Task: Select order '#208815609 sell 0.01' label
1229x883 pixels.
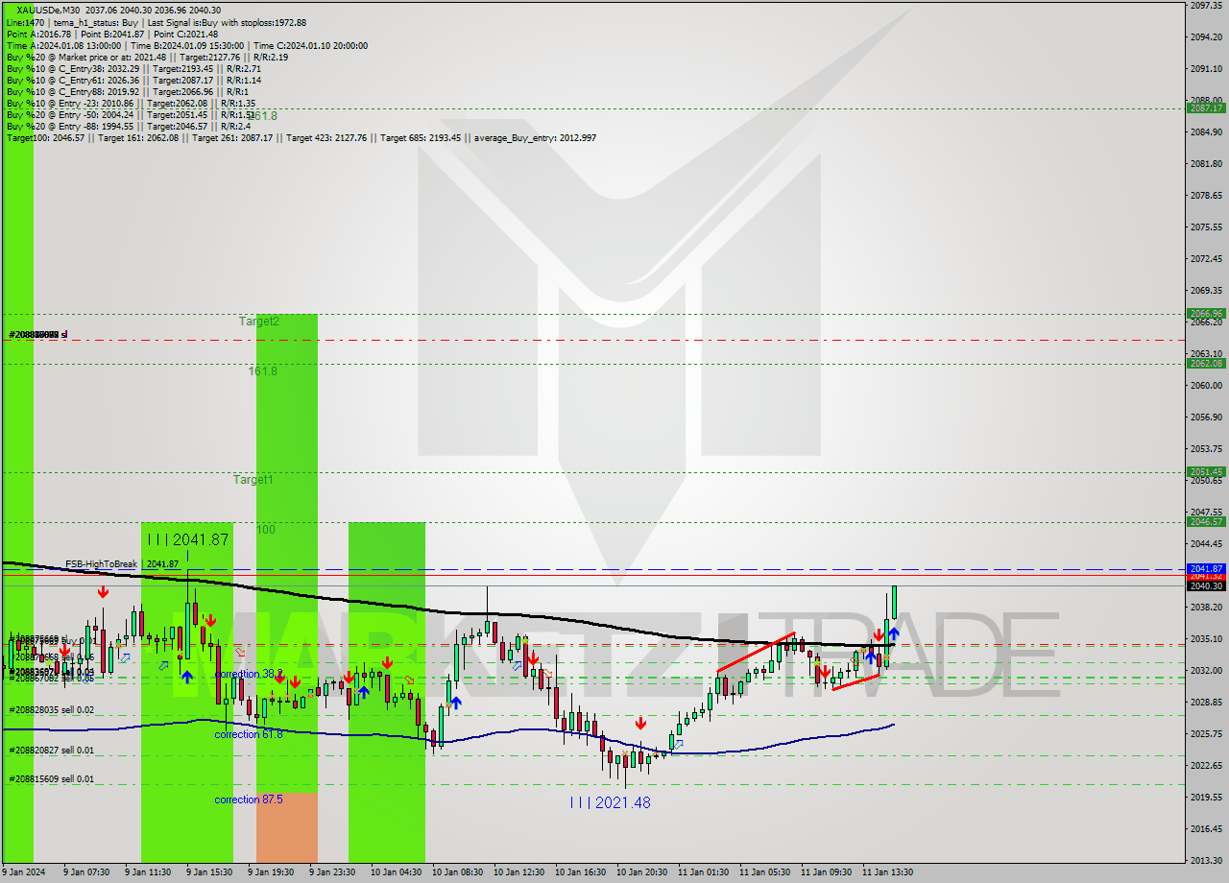Action: coord(52,779)
